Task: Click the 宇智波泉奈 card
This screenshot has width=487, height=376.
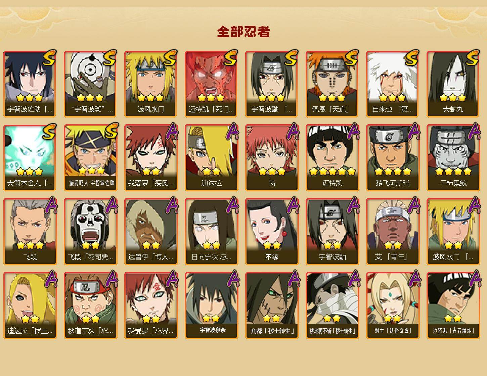Action: (211, 305)
